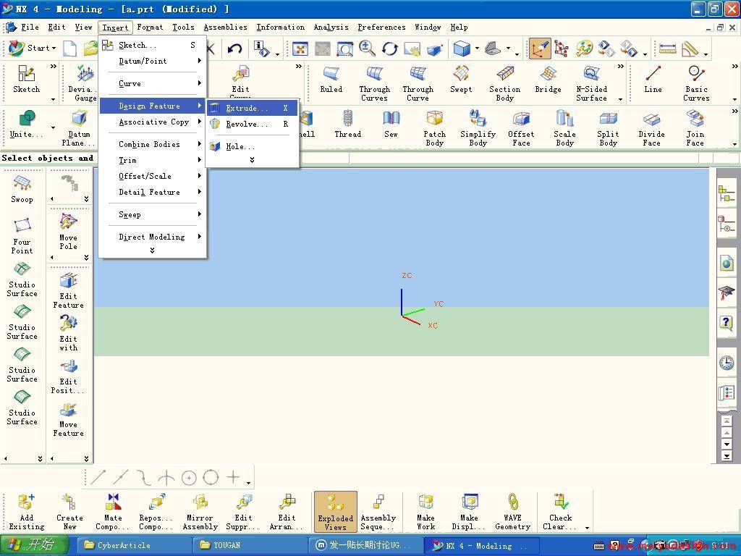The height and width of the screenshot is (556, 741).
Task: Open the Preferences menu
Action: click(x=381, y=28)
